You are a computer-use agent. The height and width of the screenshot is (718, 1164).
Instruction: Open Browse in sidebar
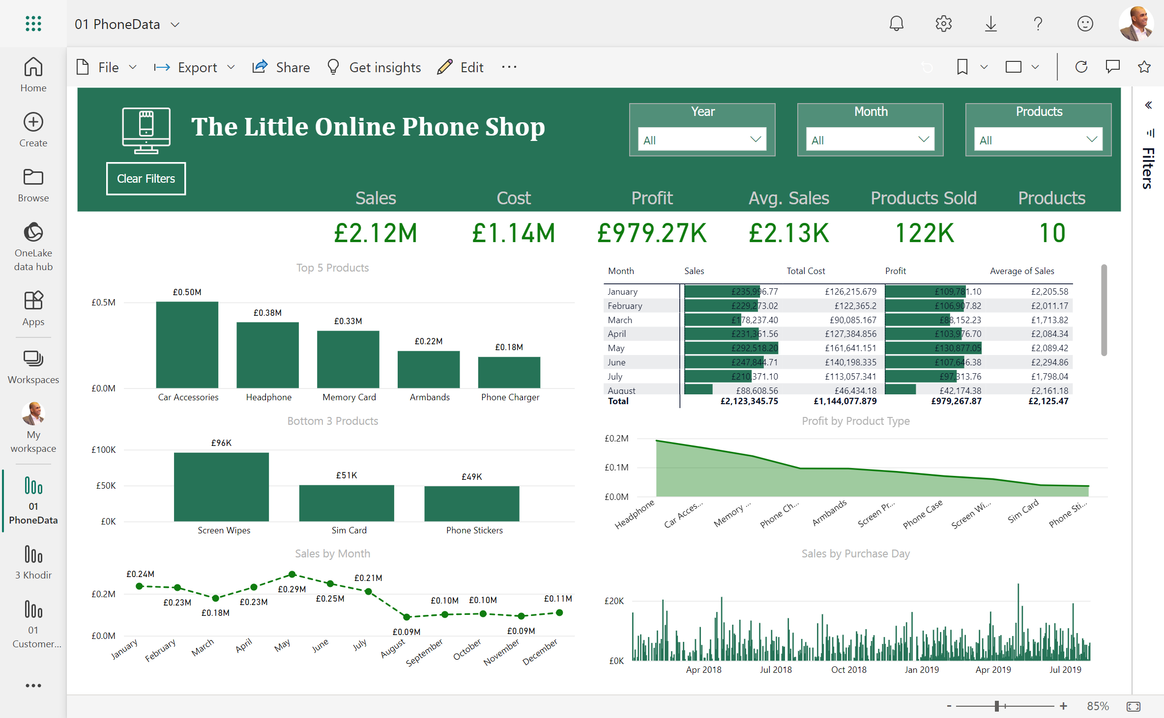[x=33, y=185]
